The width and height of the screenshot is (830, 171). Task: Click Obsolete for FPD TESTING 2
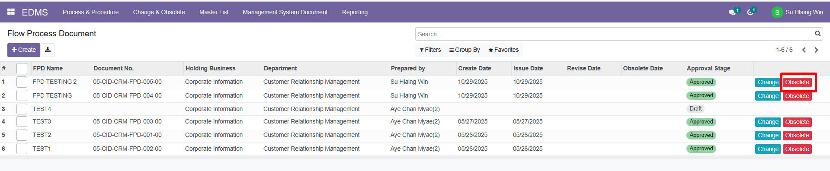(x=797, y=82)
